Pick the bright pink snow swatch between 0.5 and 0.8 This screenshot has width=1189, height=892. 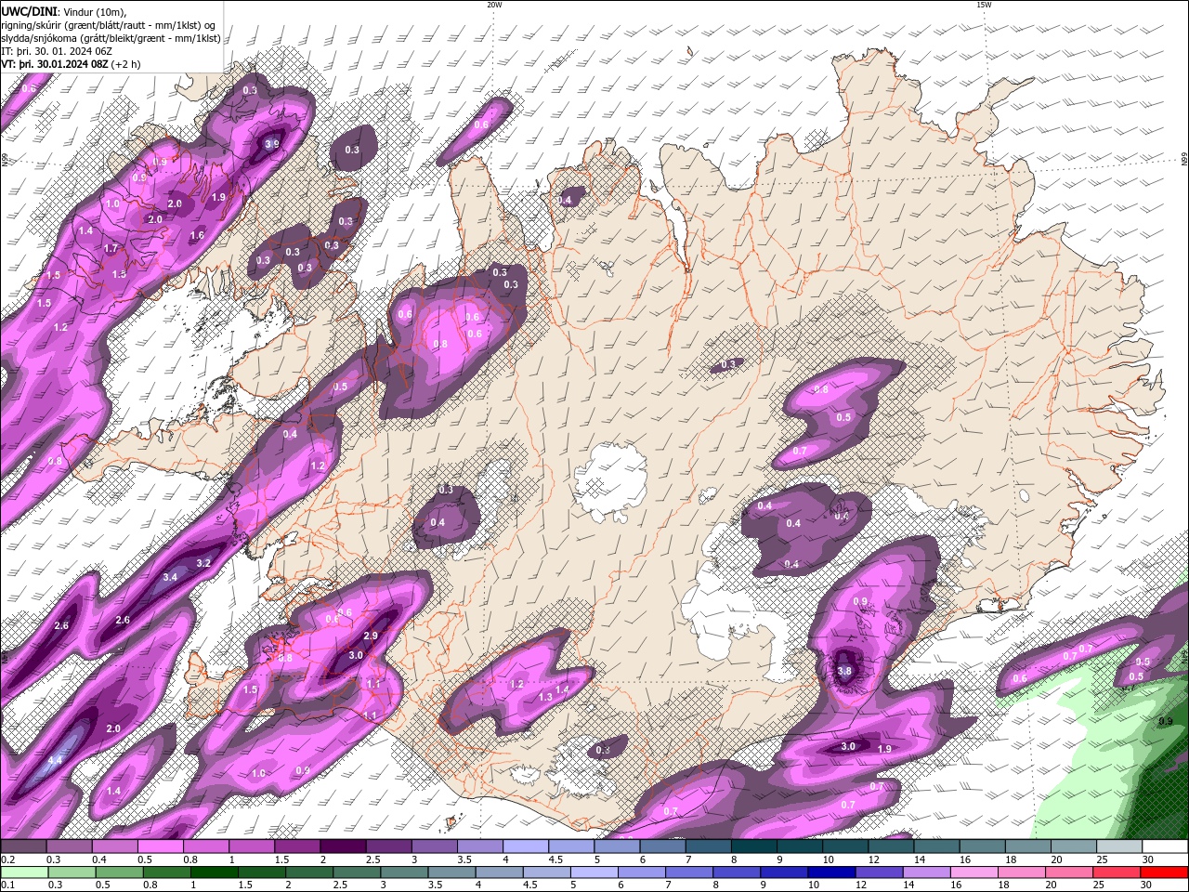pyautogui.click(x=160, y=846)
